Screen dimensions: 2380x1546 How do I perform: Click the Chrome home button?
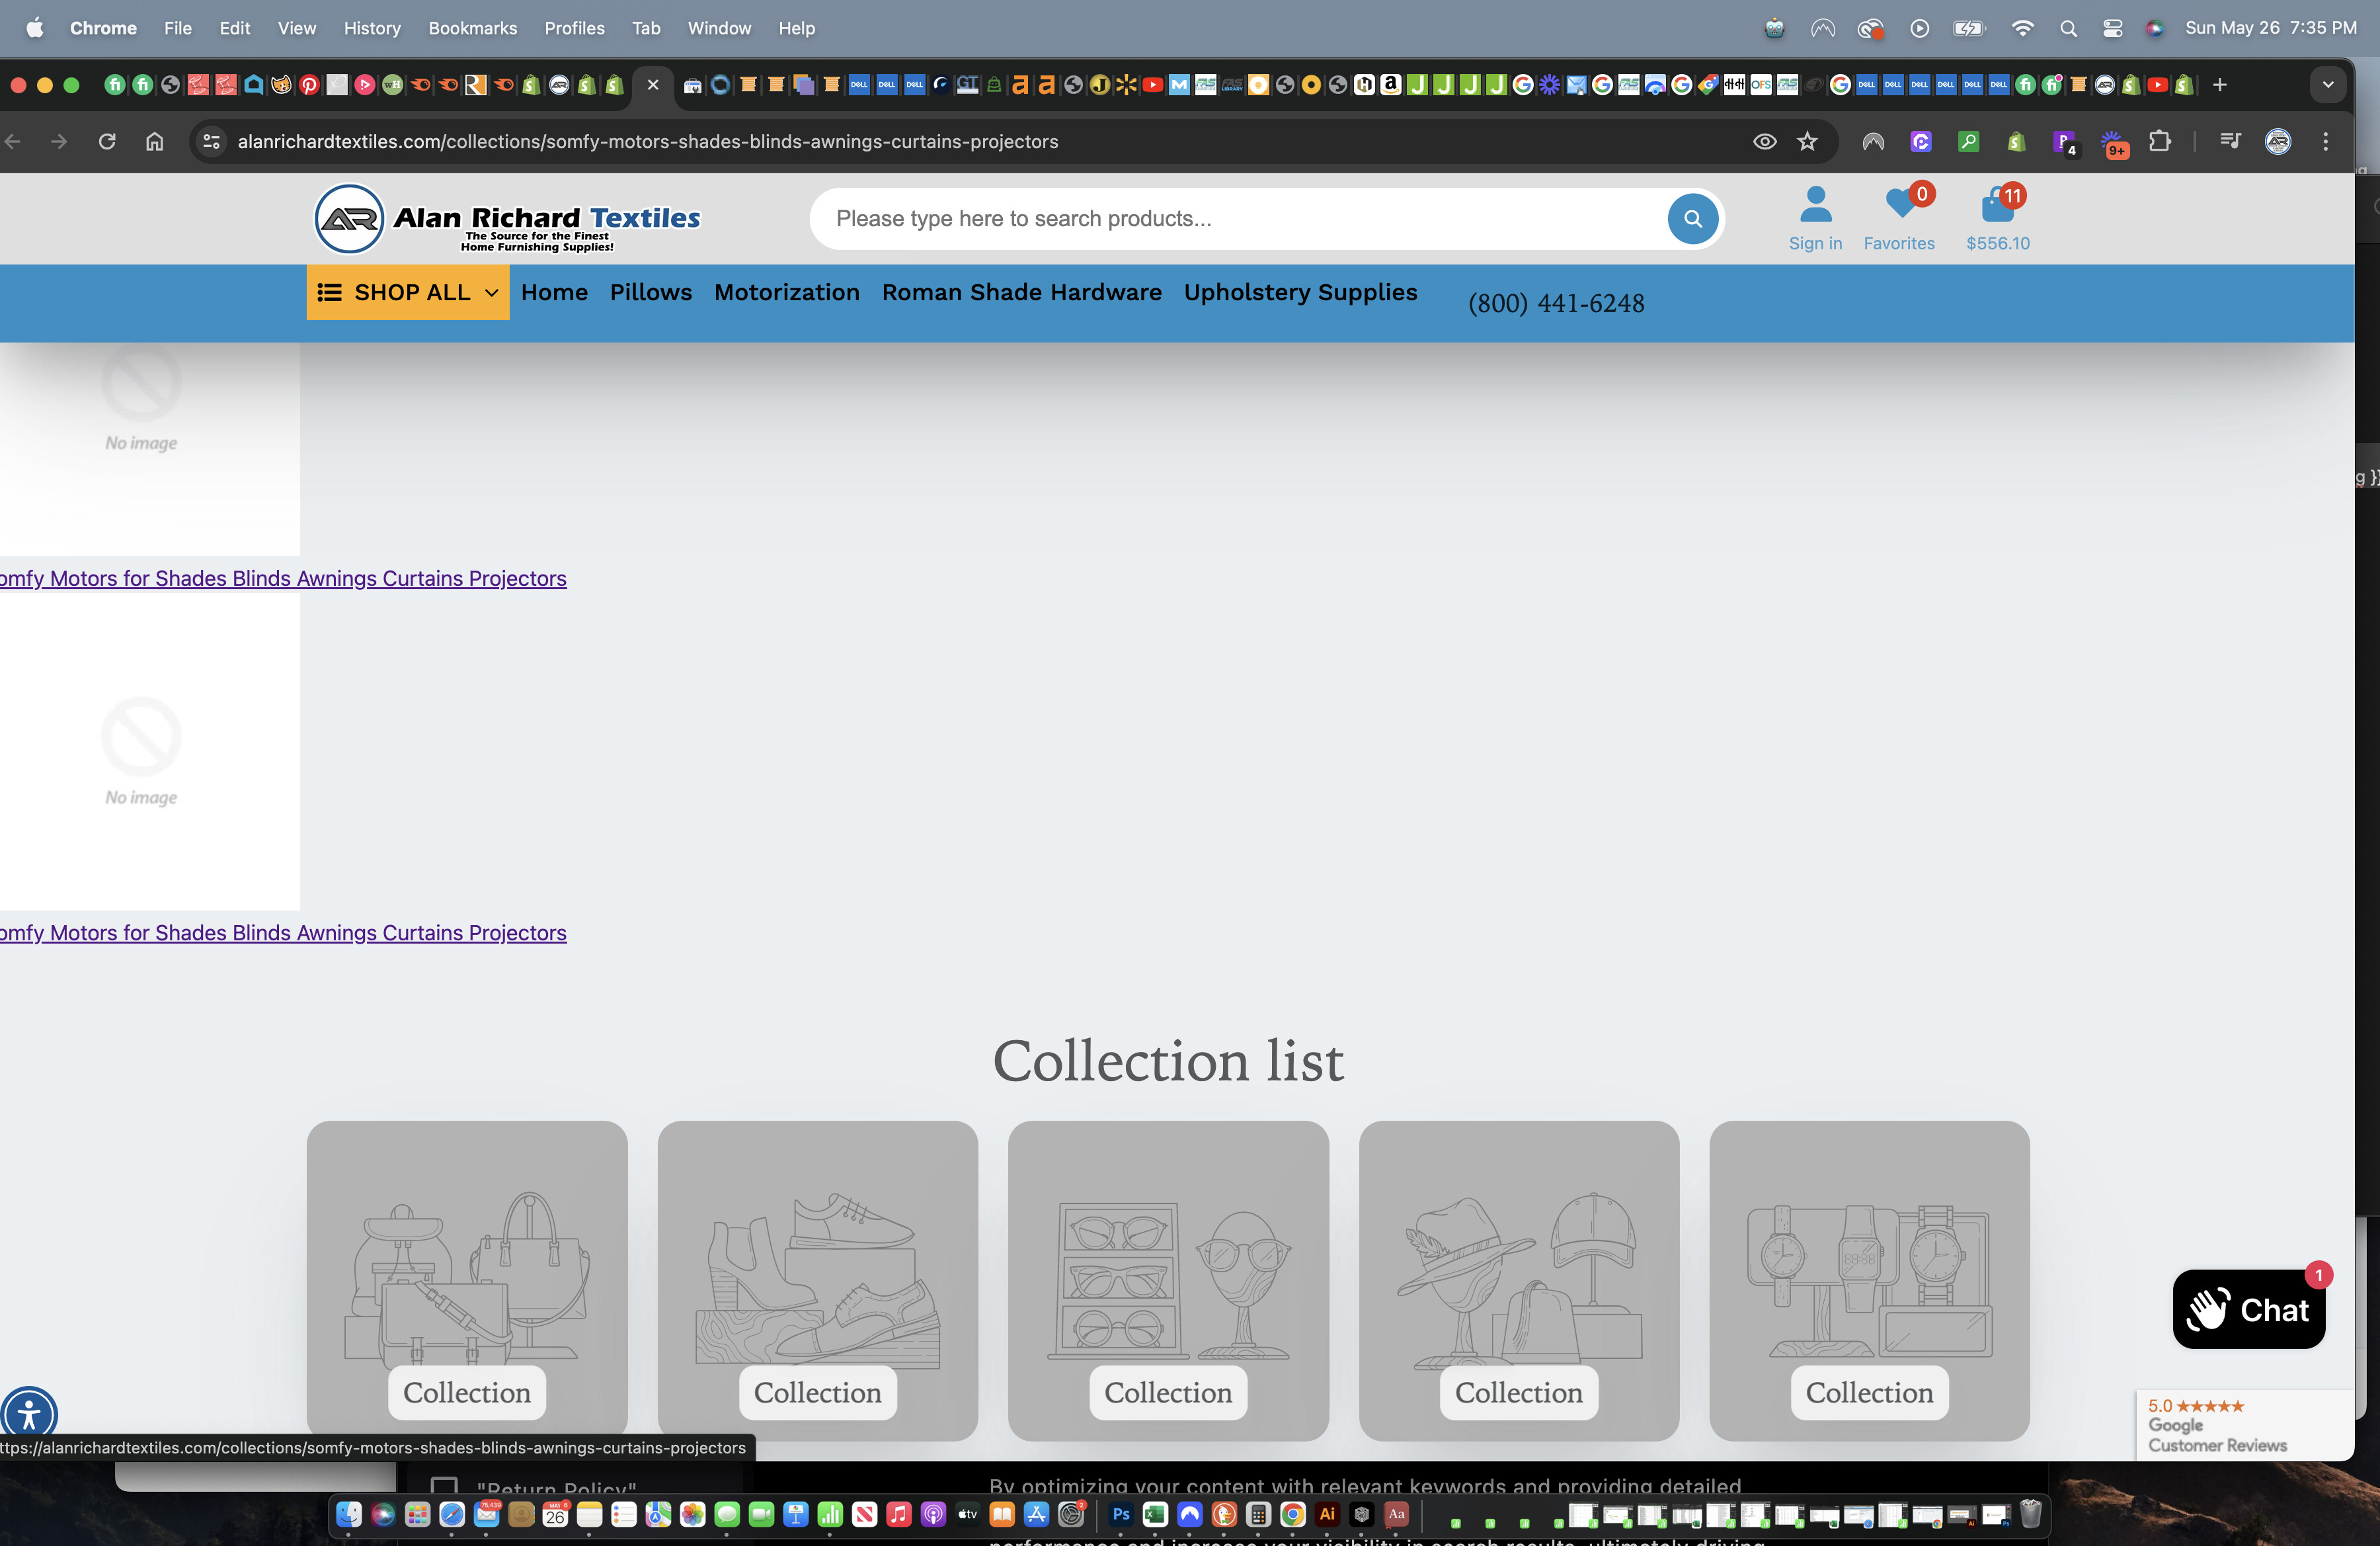pos(154,141)
